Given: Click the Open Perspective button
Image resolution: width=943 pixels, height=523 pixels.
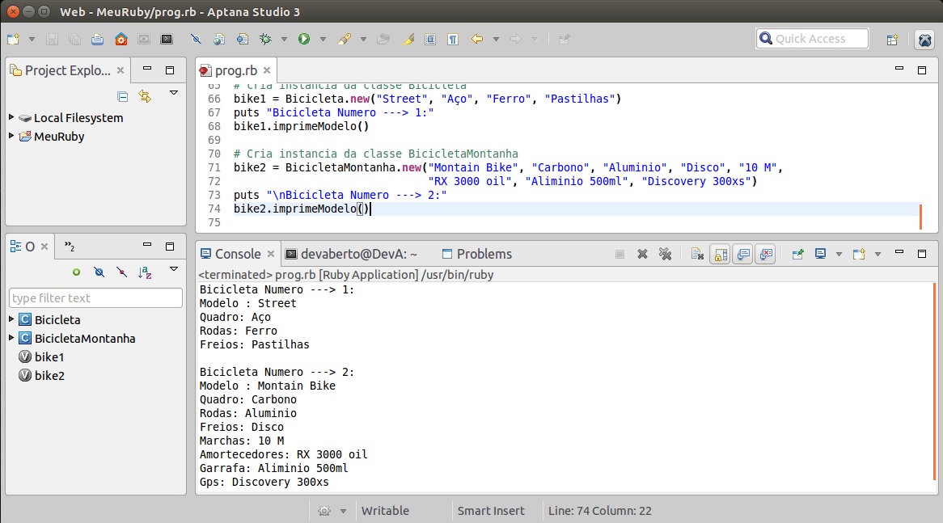Looking at the screenshot, I should [x=892, y=39].
